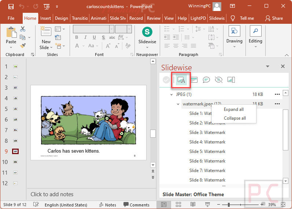Select Slide 3: Watermark entry
Image resolution: width=292 pixels, height=209 pixels.
[207, 133]
